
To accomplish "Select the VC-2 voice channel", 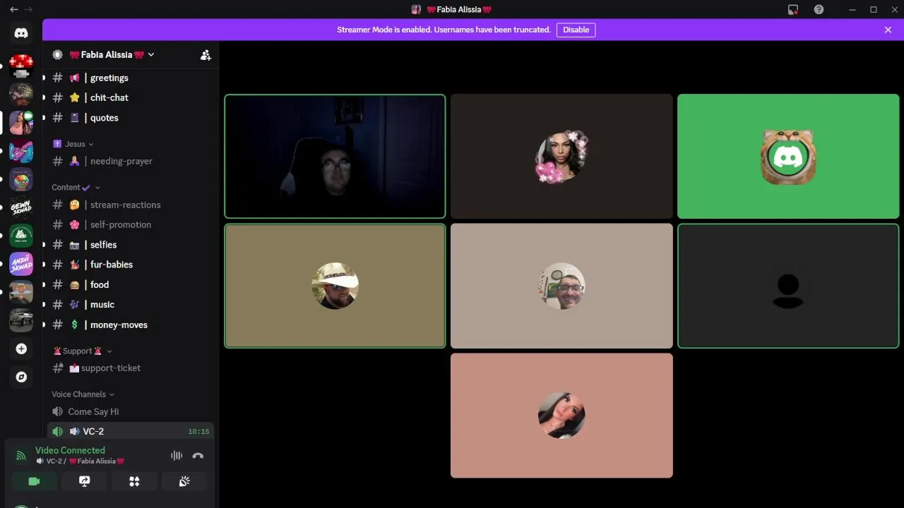I will coord(131,431).
